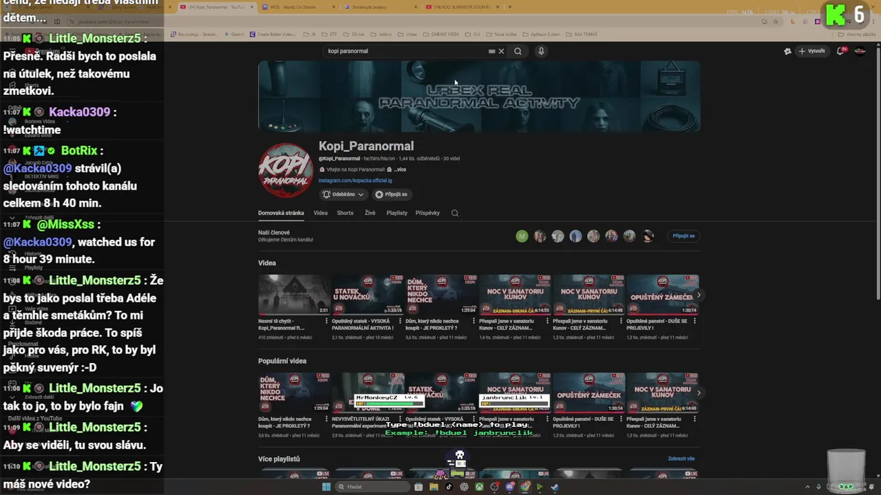The image size is (881, 495).
Task: Open YouTube notifications bell
Action: pyautogui.click(x=840, y=51)
